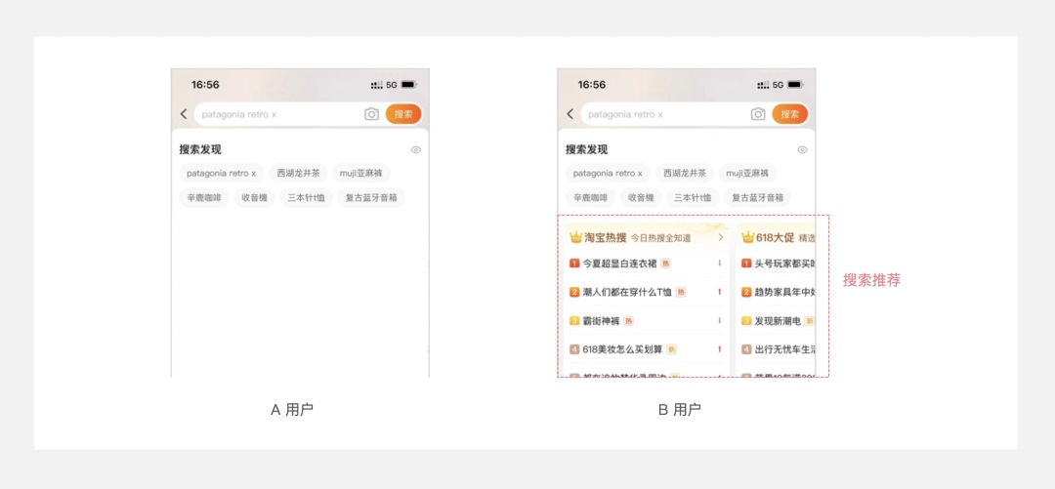The image size is (1055, 489).
Task: Hide 搜索发现 with eye icon in B user's screen
Action: 802,150
